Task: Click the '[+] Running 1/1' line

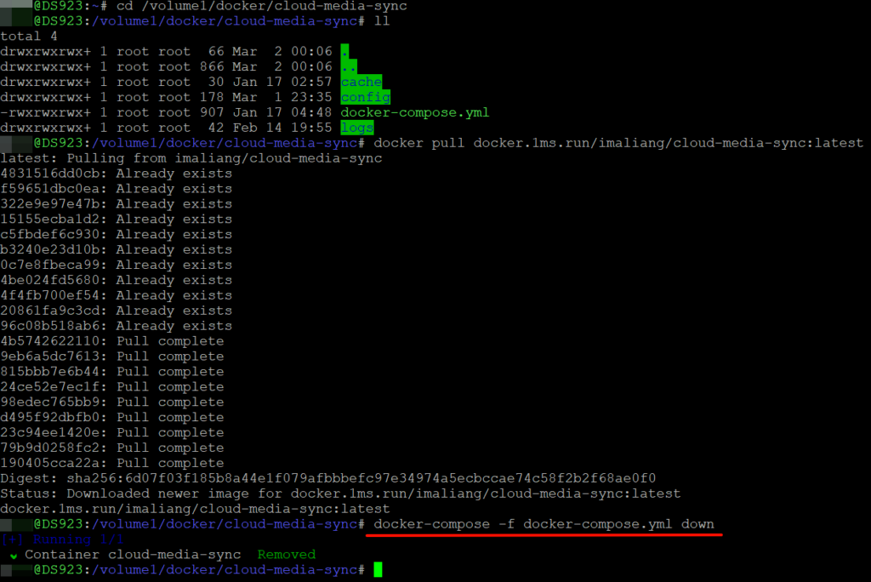Action: 63,539
